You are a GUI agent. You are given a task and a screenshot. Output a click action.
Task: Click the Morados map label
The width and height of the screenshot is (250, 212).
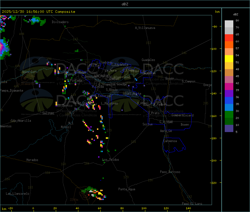[x=32, y=160]
